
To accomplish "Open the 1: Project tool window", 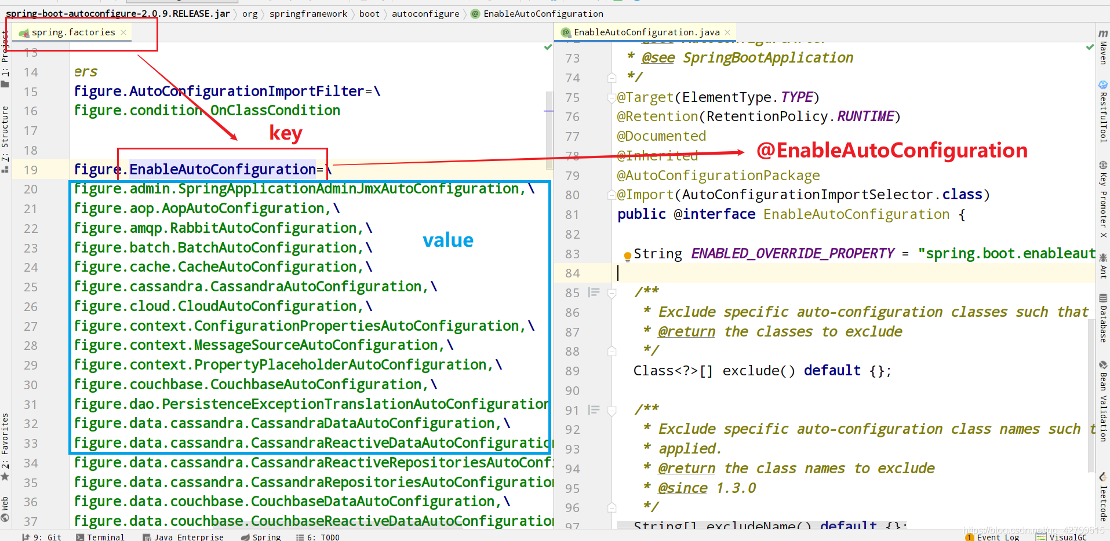I will coord(5,59).
